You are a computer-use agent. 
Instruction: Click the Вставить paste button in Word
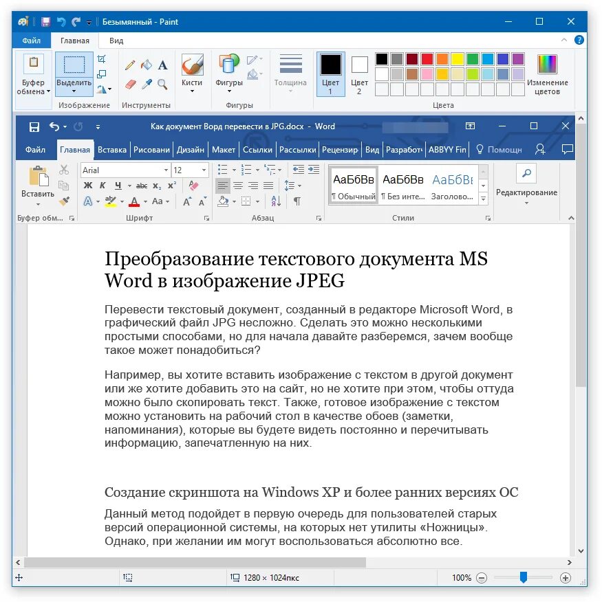(38, 186)
